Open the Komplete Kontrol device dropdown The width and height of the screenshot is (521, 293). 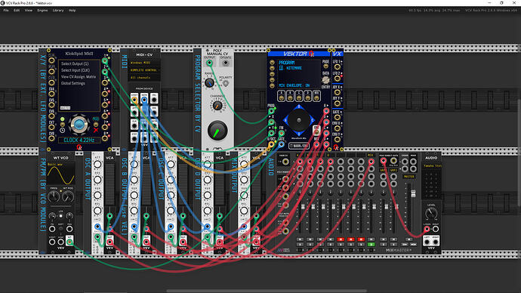click(x=144, y=70)
